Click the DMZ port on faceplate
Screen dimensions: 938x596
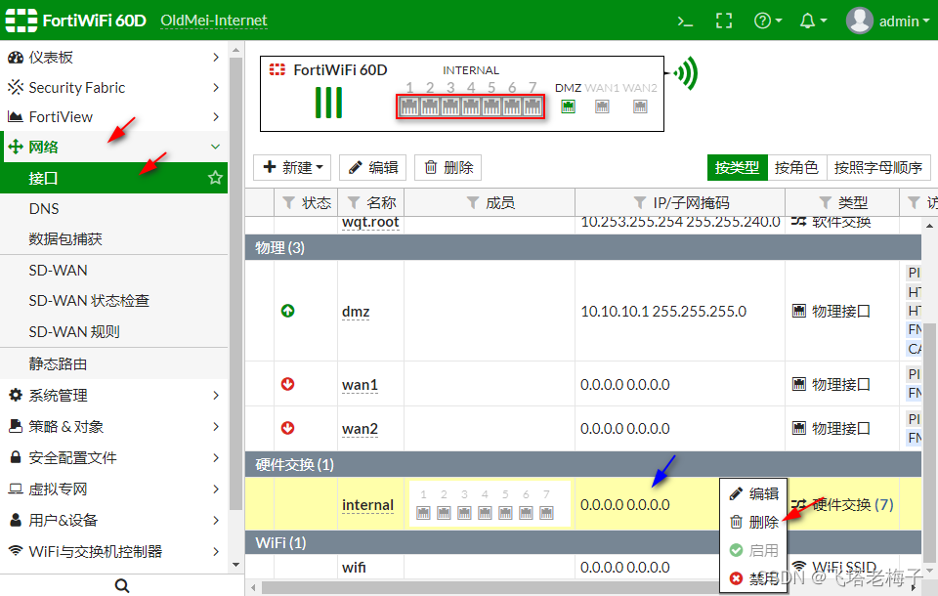569,106
